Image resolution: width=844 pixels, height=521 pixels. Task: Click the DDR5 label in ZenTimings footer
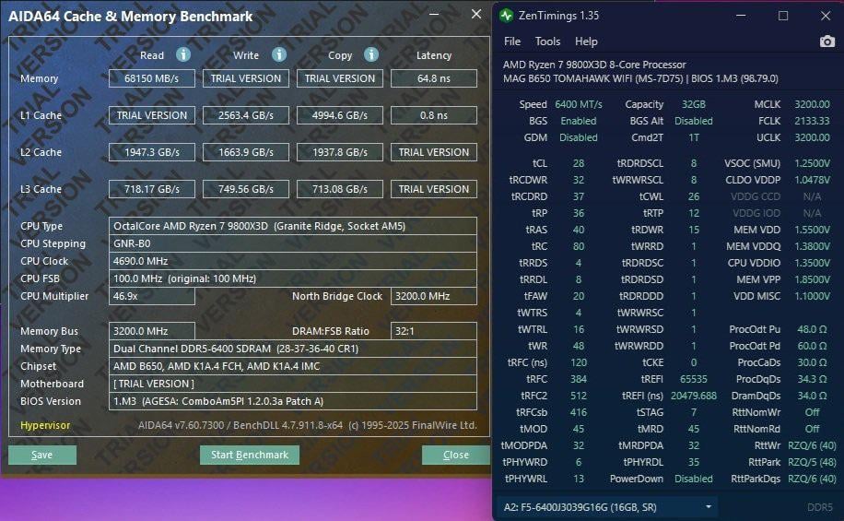pos(820,507)
